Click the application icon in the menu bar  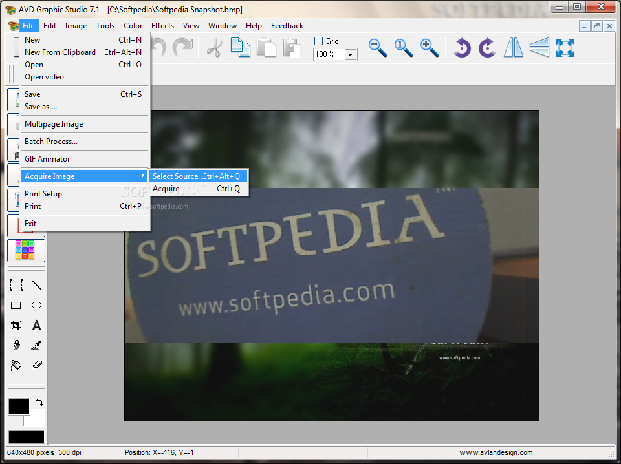[x=13, y=26]
